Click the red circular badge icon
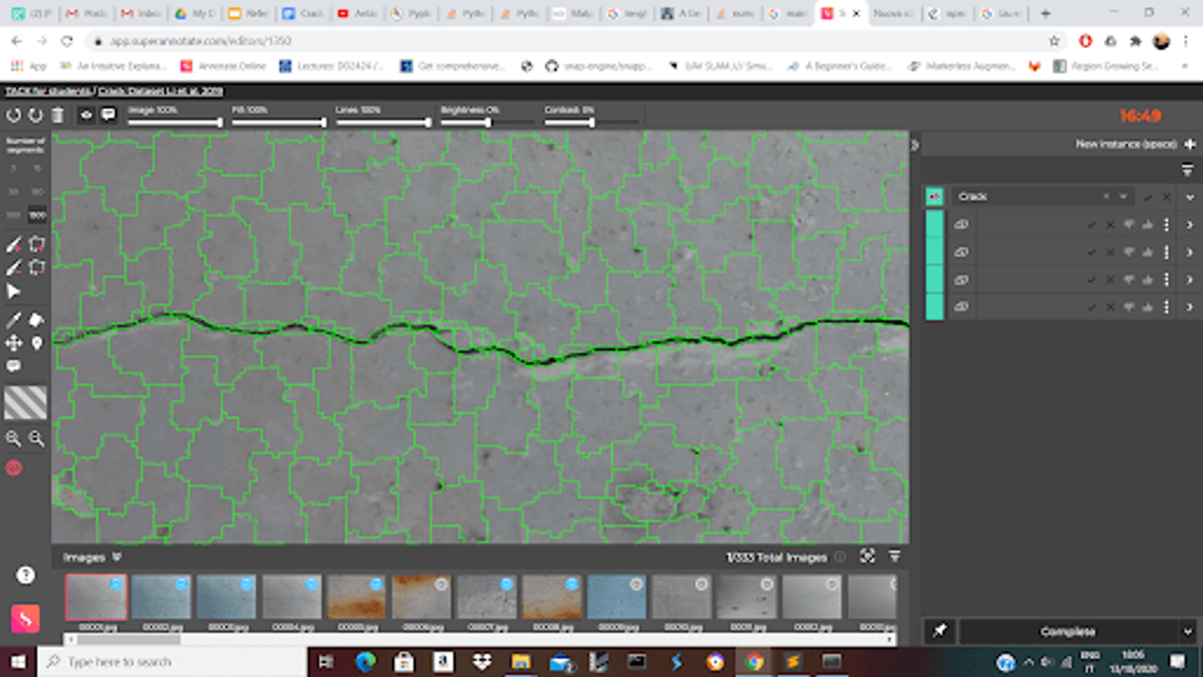1203x677 pixels. (x=14, y=468)
